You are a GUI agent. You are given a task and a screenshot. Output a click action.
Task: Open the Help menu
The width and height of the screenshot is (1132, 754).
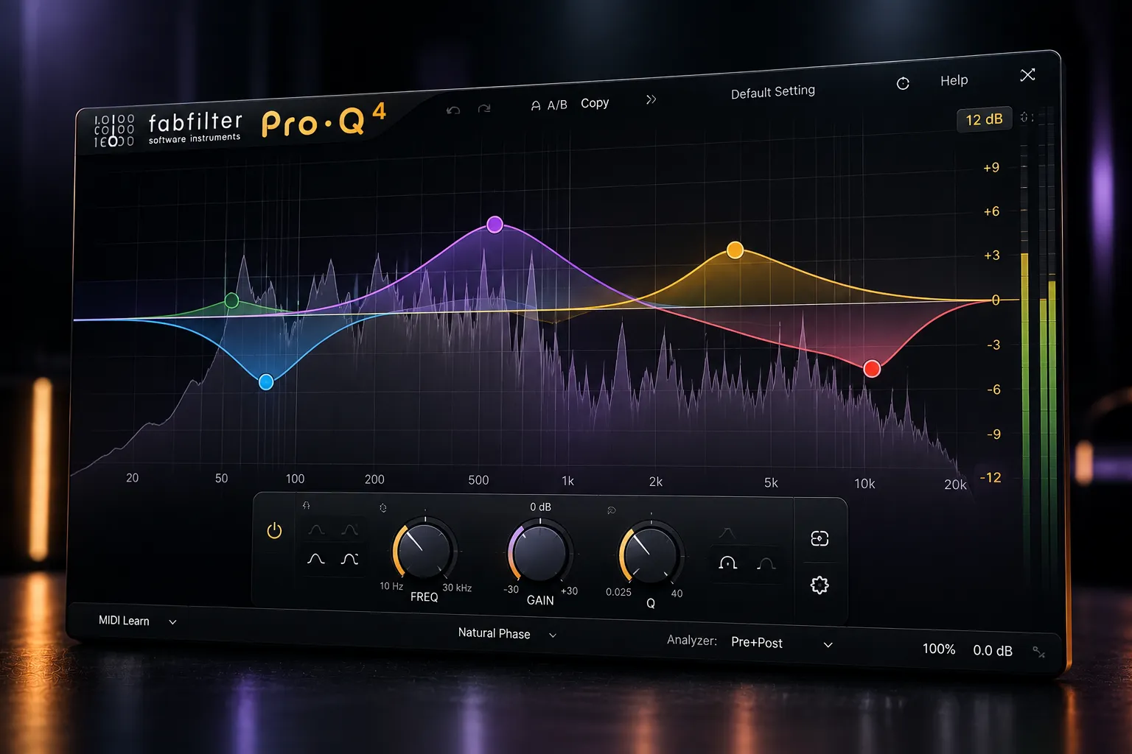tap(954, 80)
